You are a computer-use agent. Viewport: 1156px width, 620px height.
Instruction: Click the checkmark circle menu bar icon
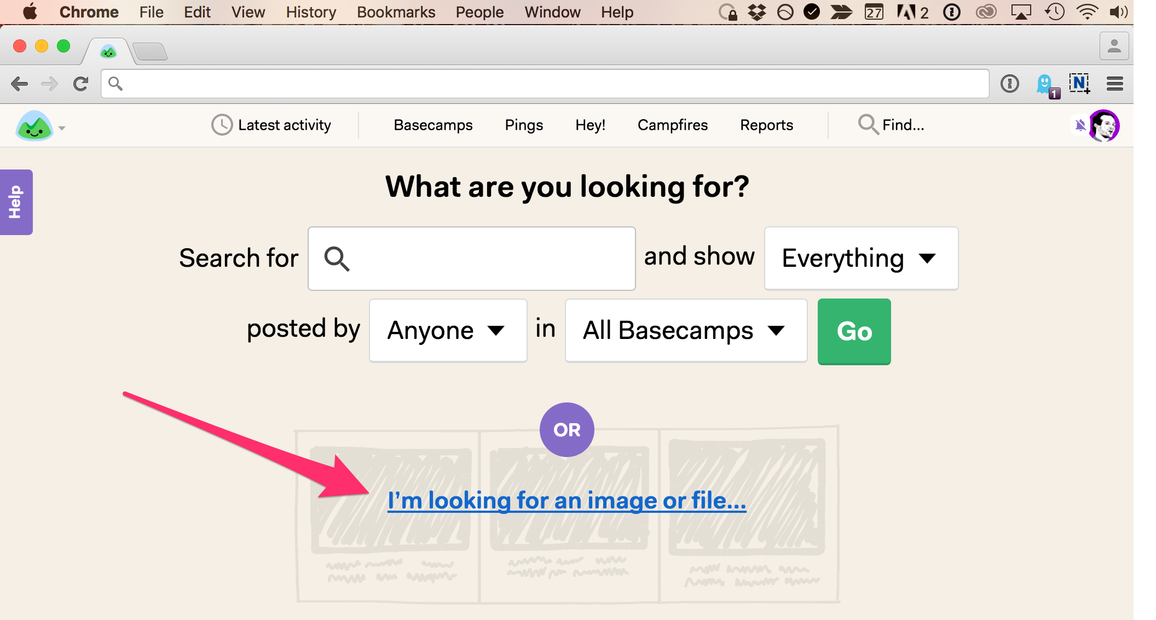pyautogui.click(x=811, y=11)
